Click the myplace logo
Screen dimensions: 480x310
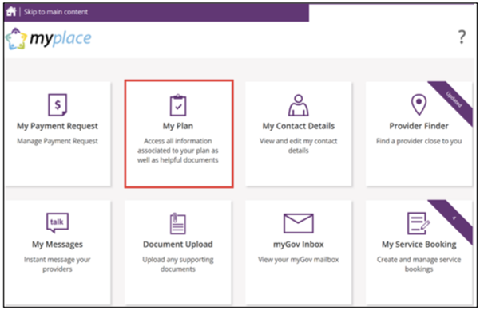pos(49,39)
